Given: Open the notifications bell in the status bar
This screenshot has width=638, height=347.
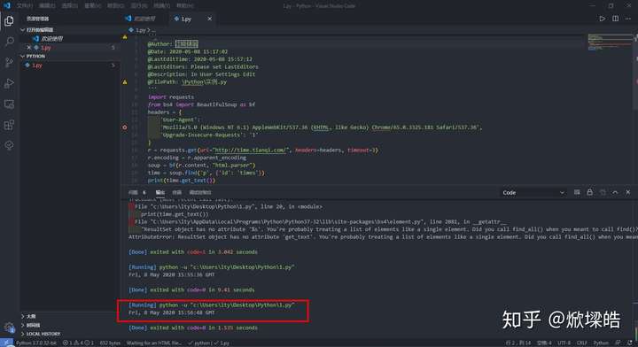Looking at the screenshot, I should pos(630,343).
